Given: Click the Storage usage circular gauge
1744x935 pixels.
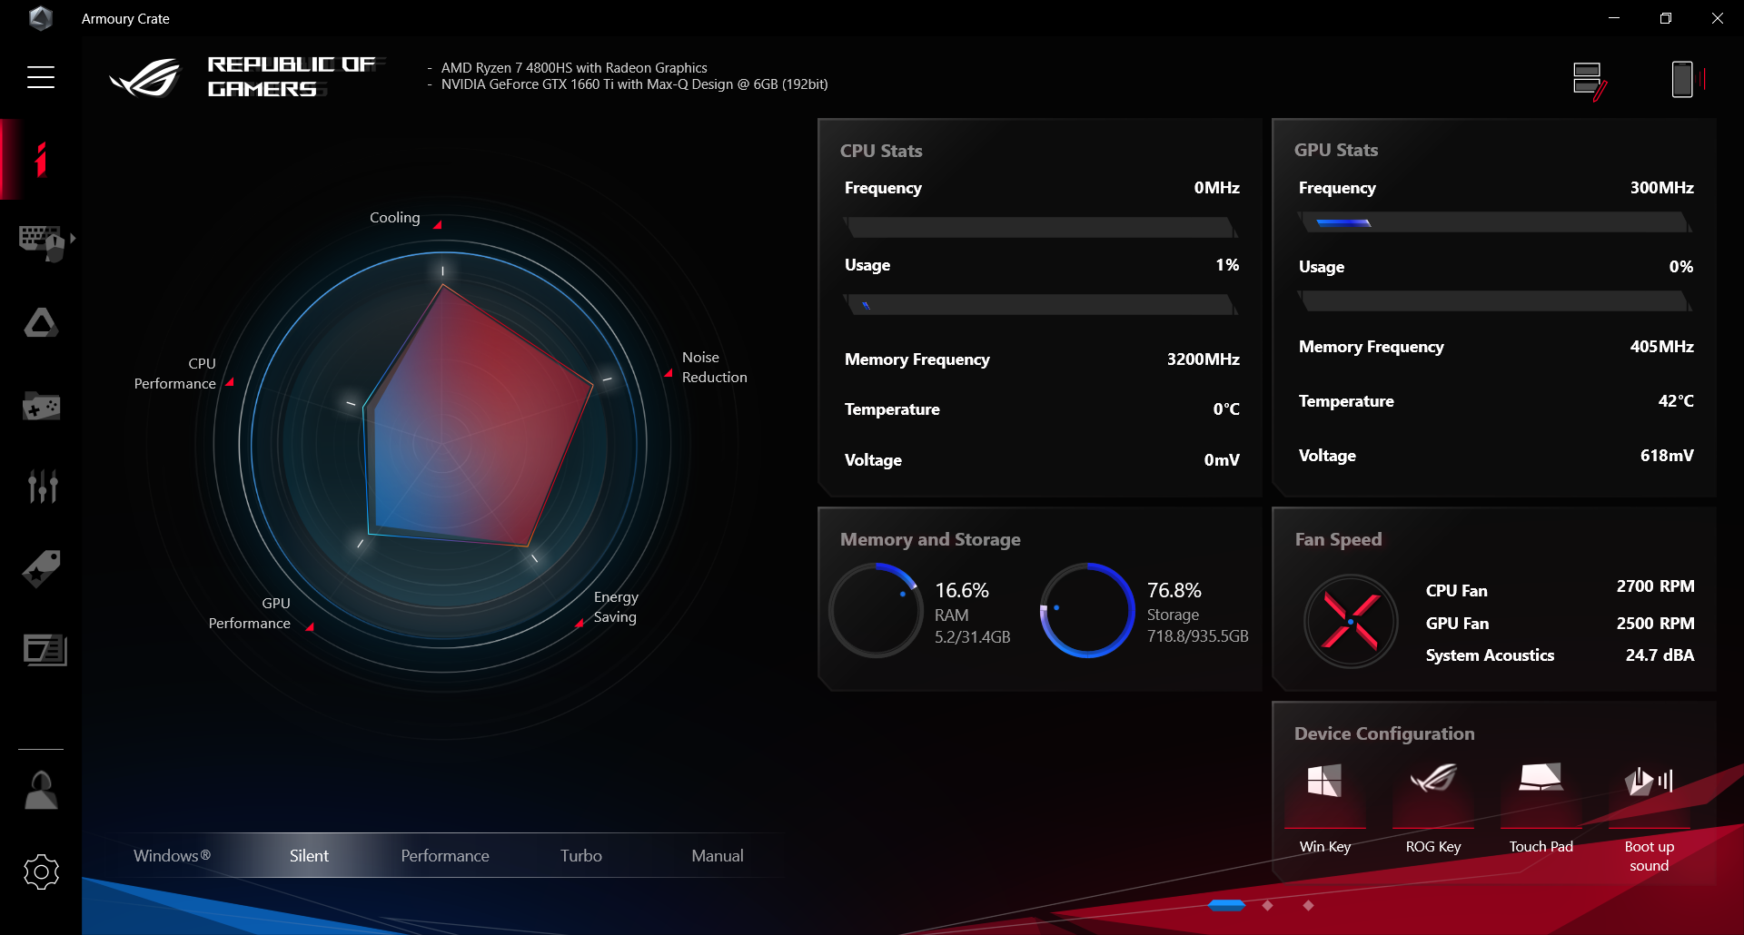Looking at the screenshot, I should point(1087,610).
